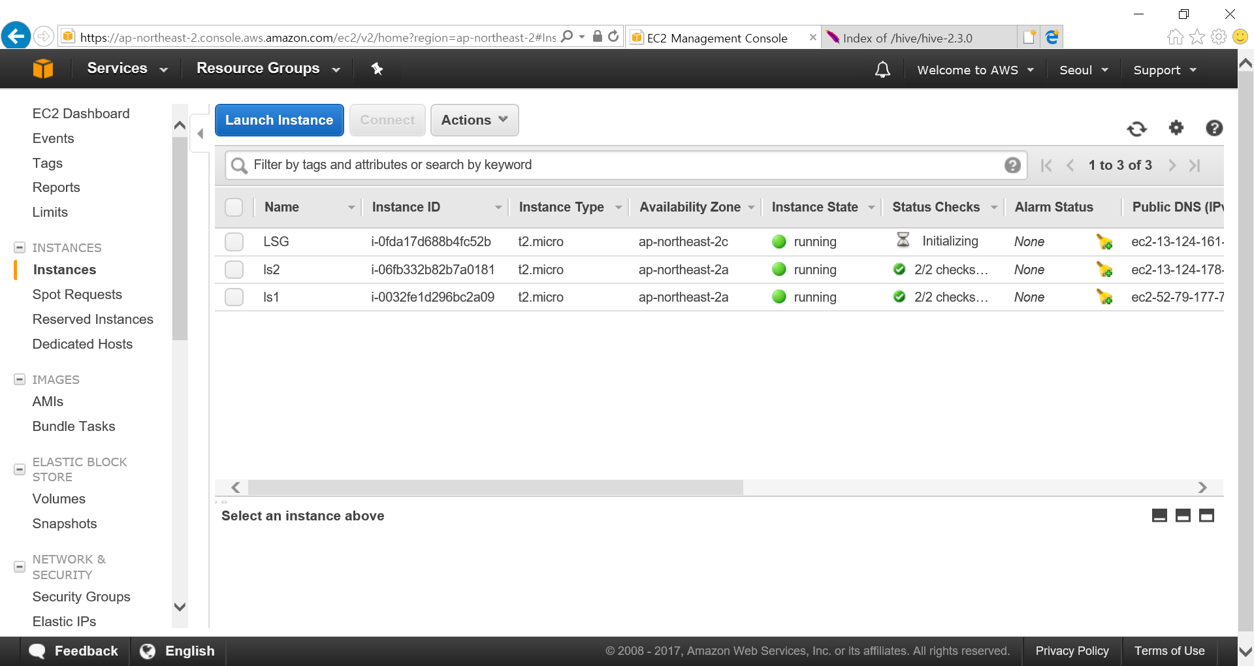Open new browser tab button

tap(1029, 37)
